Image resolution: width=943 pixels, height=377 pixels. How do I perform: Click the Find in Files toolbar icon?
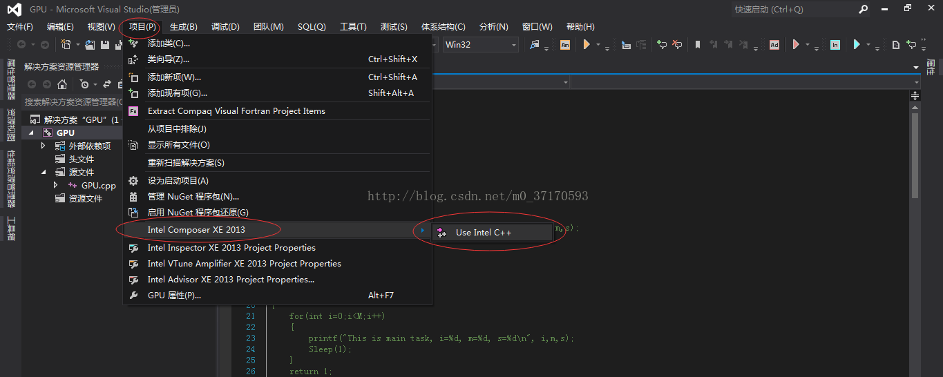point(535,44)
